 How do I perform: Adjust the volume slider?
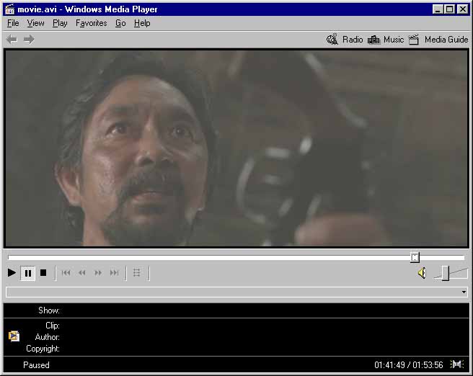point(446,273)
